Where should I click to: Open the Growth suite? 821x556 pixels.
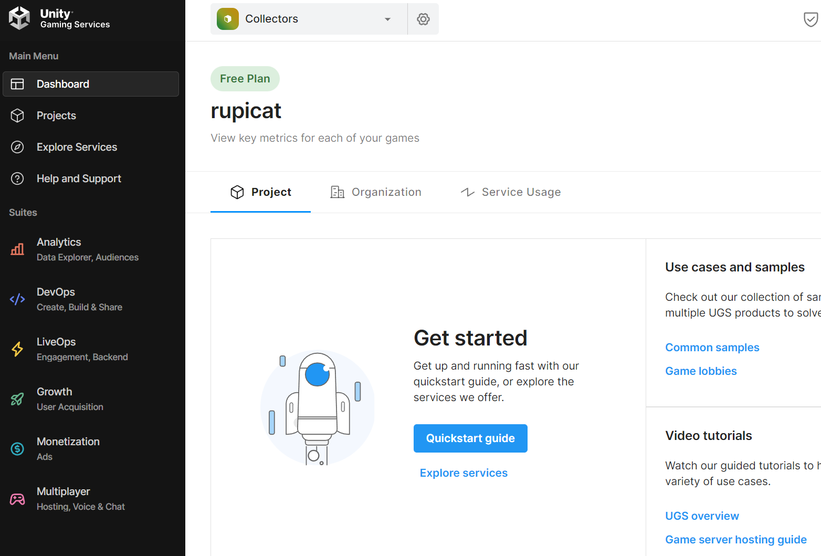pyautogui.click(x=91, y=399)
